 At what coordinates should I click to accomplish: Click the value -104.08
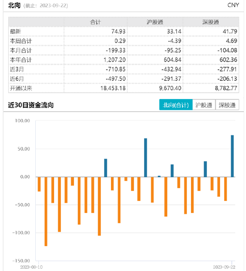tap(227, 50)
